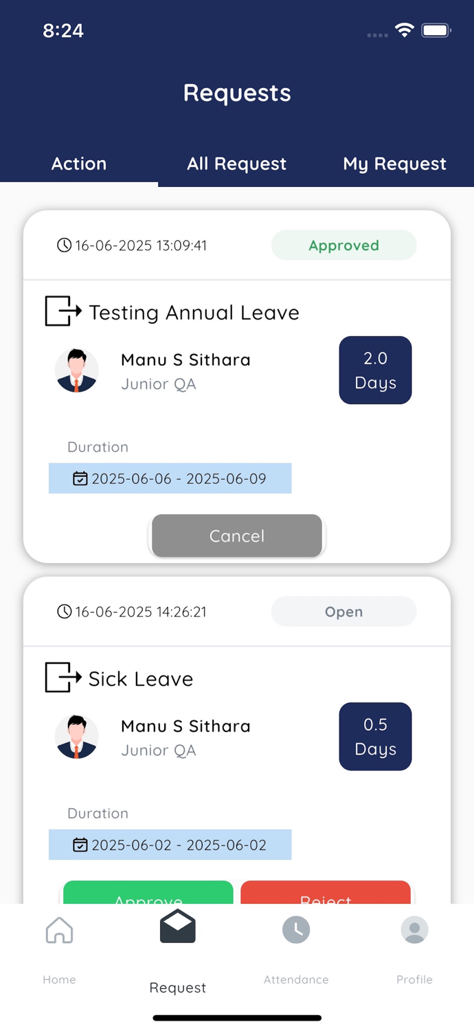Tap the Approved status badge
Viewport: 474px width, 1031px height.
(343, 245)
